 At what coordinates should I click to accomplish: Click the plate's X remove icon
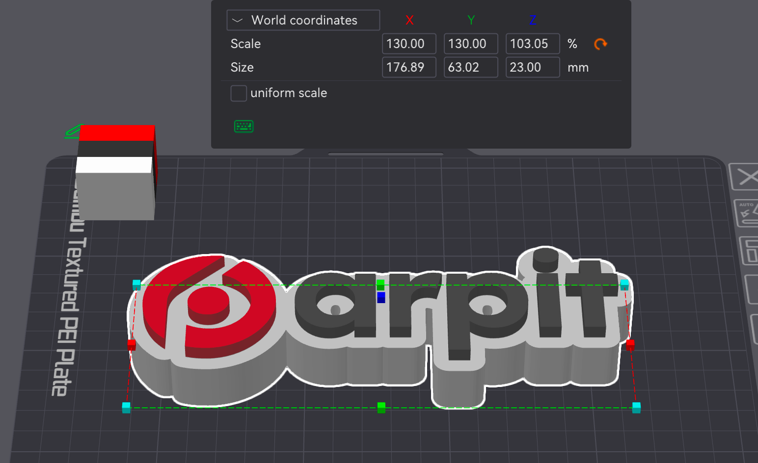[746, 177]
